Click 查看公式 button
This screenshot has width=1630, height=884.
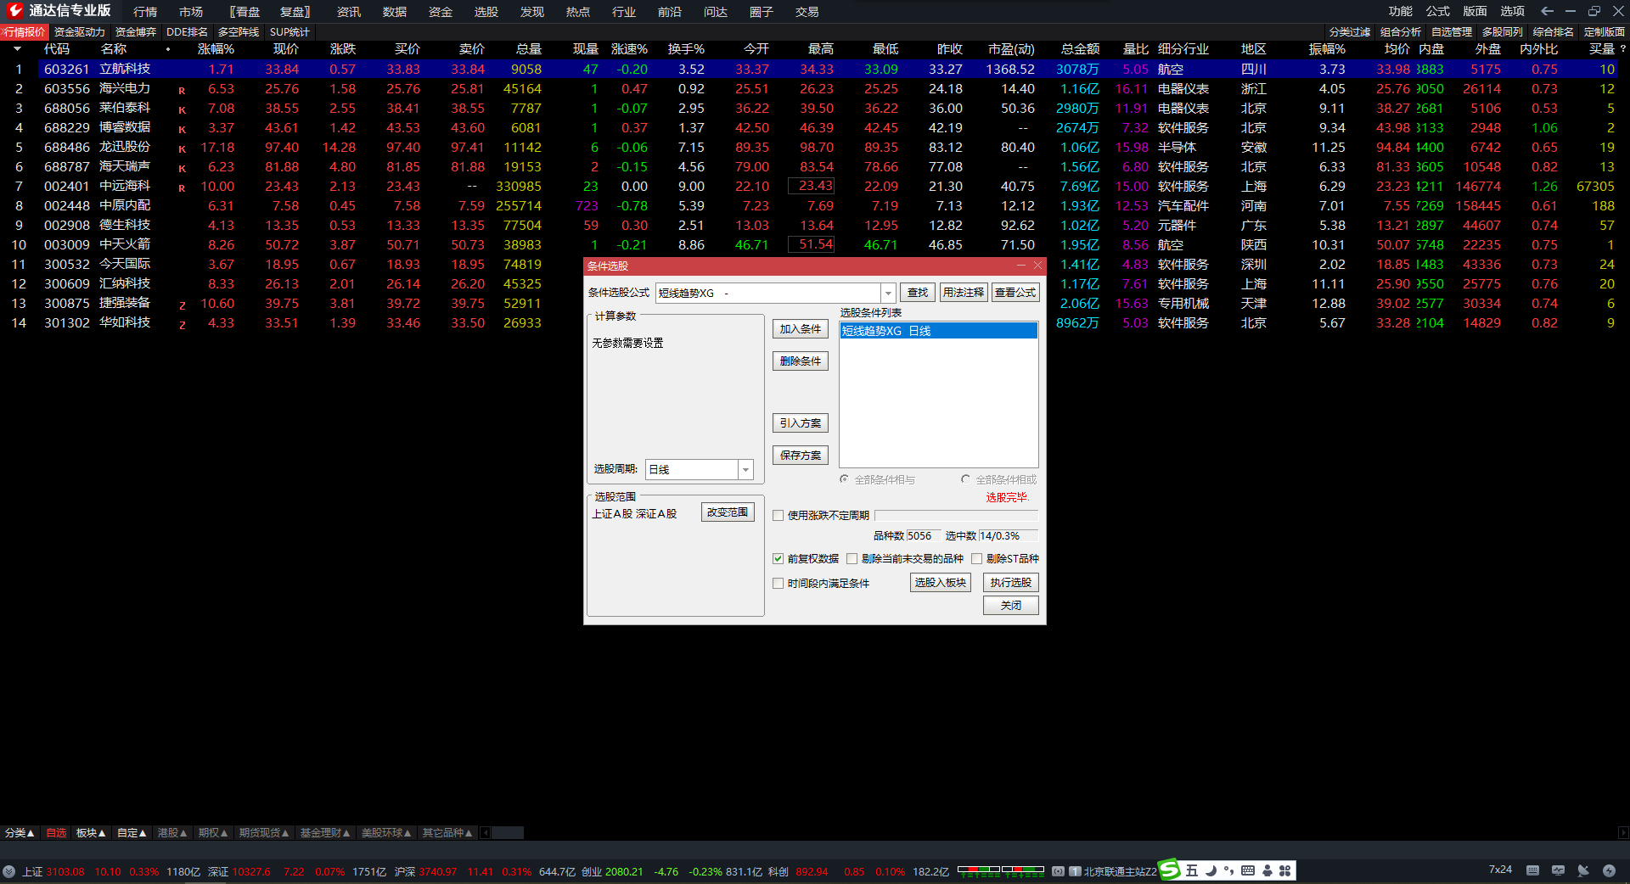(1015, 293)
